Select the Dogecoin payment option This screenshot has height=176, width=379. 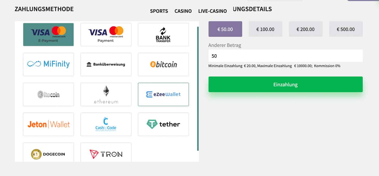(48, 152)
